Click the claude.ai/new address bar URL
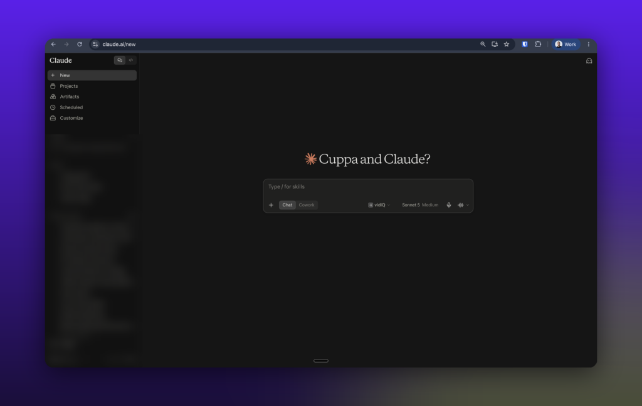Image resolution: width=642 pixels, height=406 pixels. [x=118, y=45]
